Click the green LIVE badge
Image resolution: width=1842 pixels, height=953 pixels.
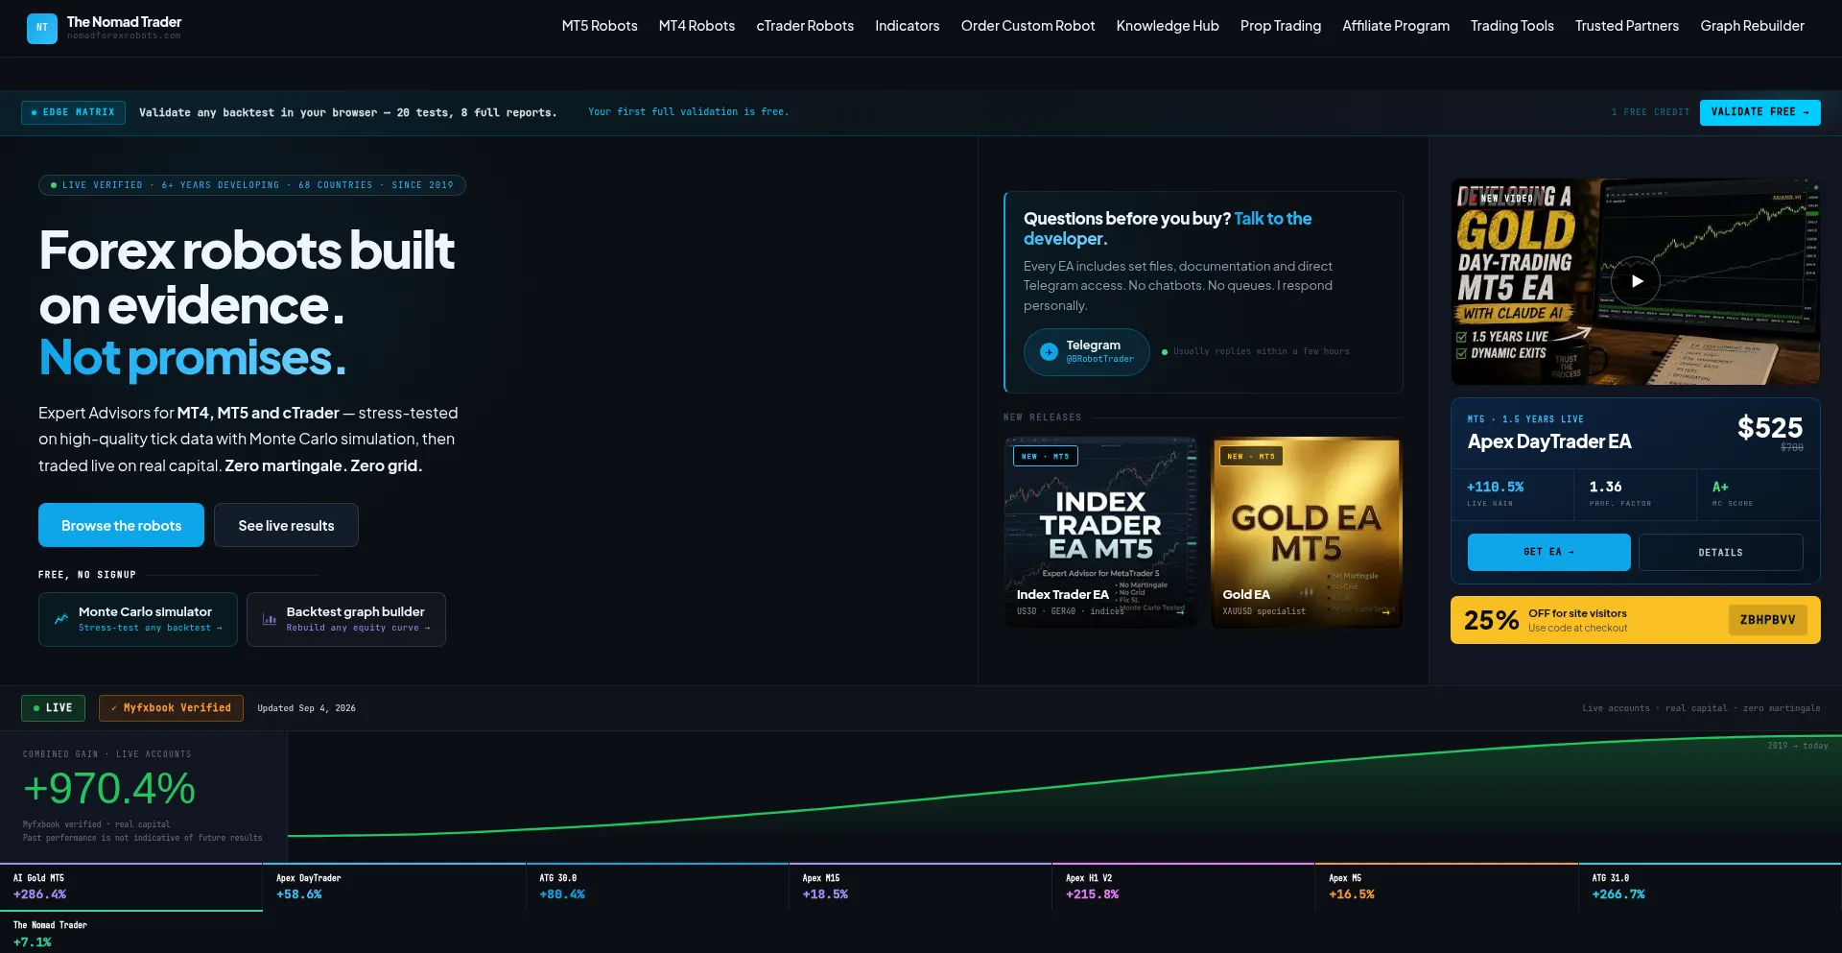(x=53, y=708)
